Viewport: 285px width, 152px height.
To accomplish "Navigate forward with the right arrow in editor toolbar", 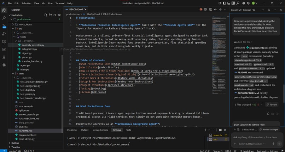I will coord(220,9).
